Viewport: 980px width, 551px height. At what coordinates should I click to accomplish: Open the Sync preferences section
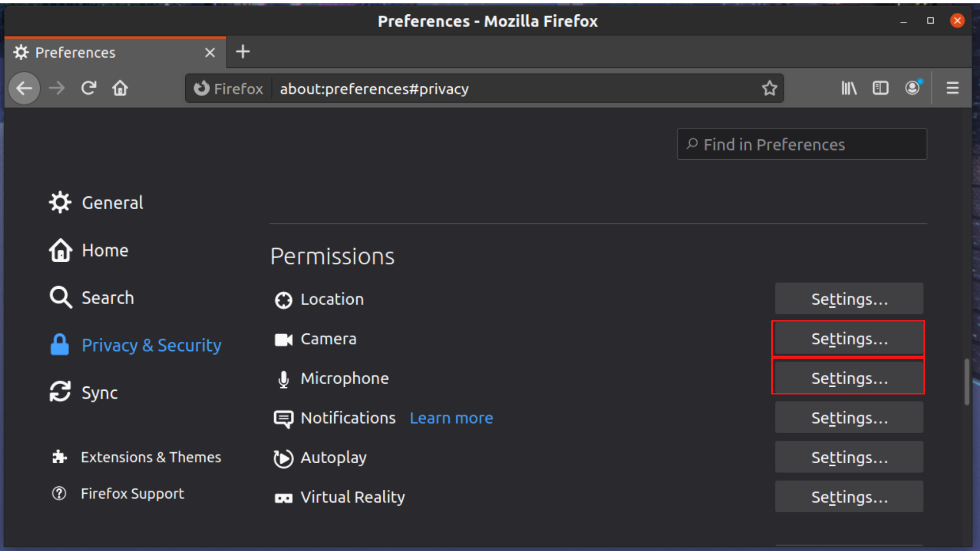pos(84,392)
